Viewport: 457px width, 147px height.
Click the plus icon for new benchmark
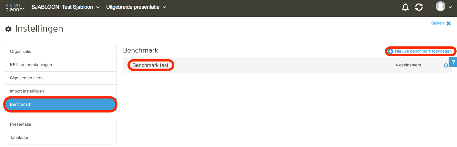click(391, 51)
